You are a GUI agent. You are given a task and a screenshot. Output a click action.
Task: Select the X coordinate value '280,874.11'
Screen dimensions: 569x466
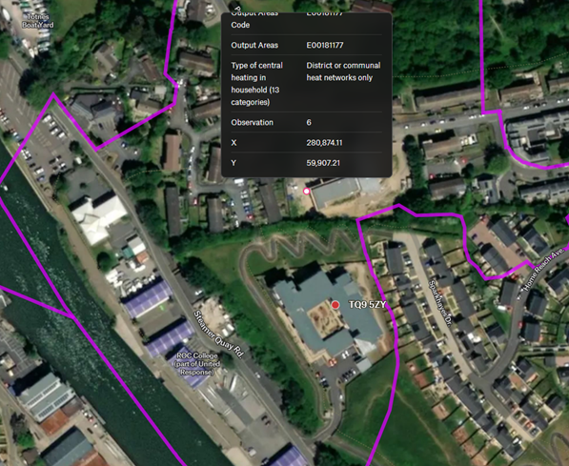coord(324,143)
